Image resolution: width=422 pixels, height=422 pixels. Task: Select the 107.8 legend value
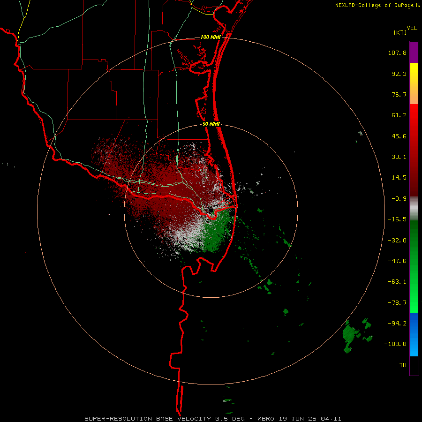pos(397,53)
